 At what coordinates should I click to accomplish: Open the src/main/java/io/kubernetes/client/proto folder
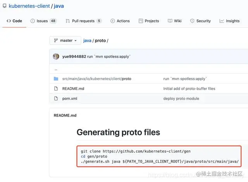coord(96,79)
